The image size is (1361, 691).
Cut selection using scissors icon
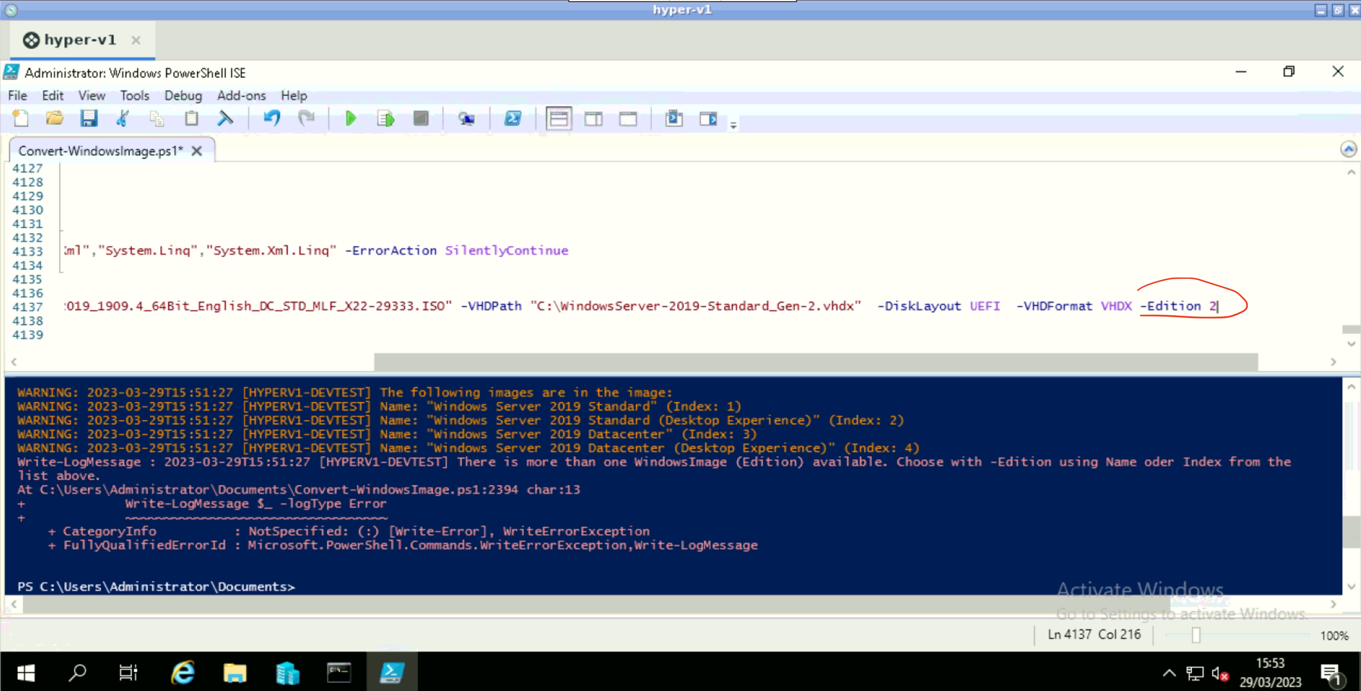[122, 118]
